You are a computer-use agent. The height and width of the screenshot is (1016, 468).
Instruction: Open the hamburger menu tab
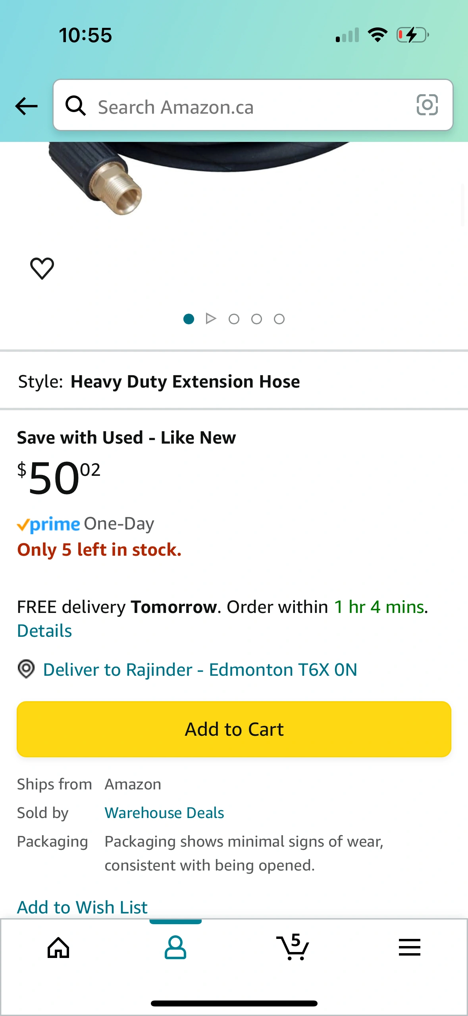pyautogui.click(x=409, y=947)
